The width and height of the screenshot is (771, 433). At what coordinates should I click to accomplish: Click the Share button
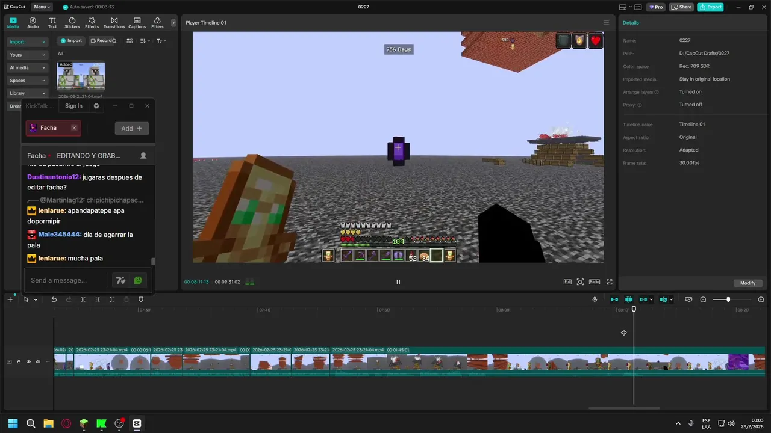682,7
